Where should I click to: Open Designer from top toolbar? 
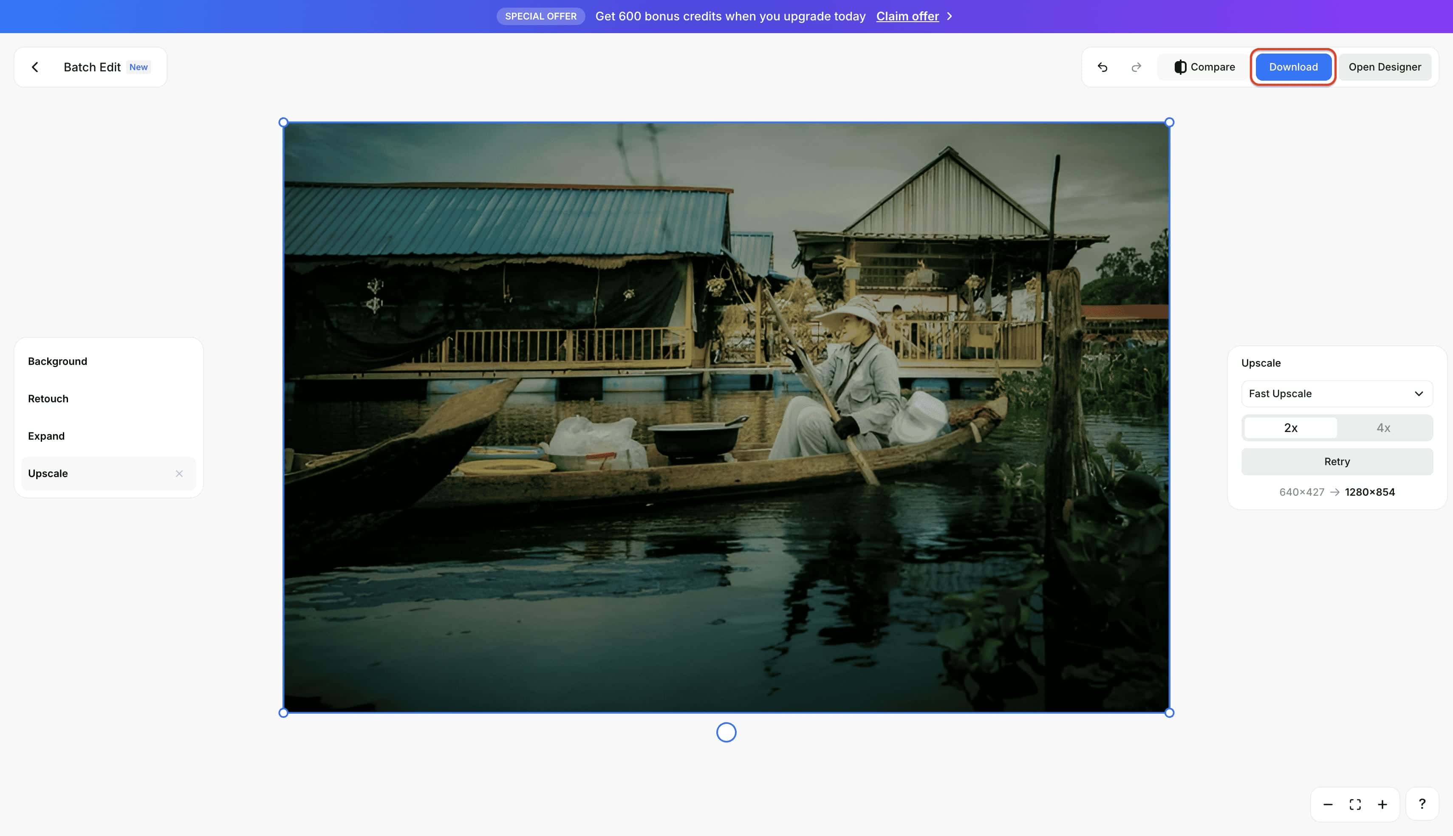1385,67
